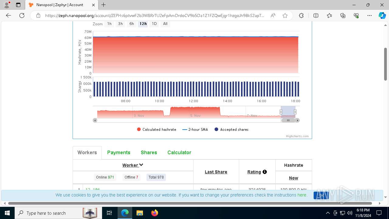Set chart zoom to 6h
389x219 pixels.
[132, 24]
